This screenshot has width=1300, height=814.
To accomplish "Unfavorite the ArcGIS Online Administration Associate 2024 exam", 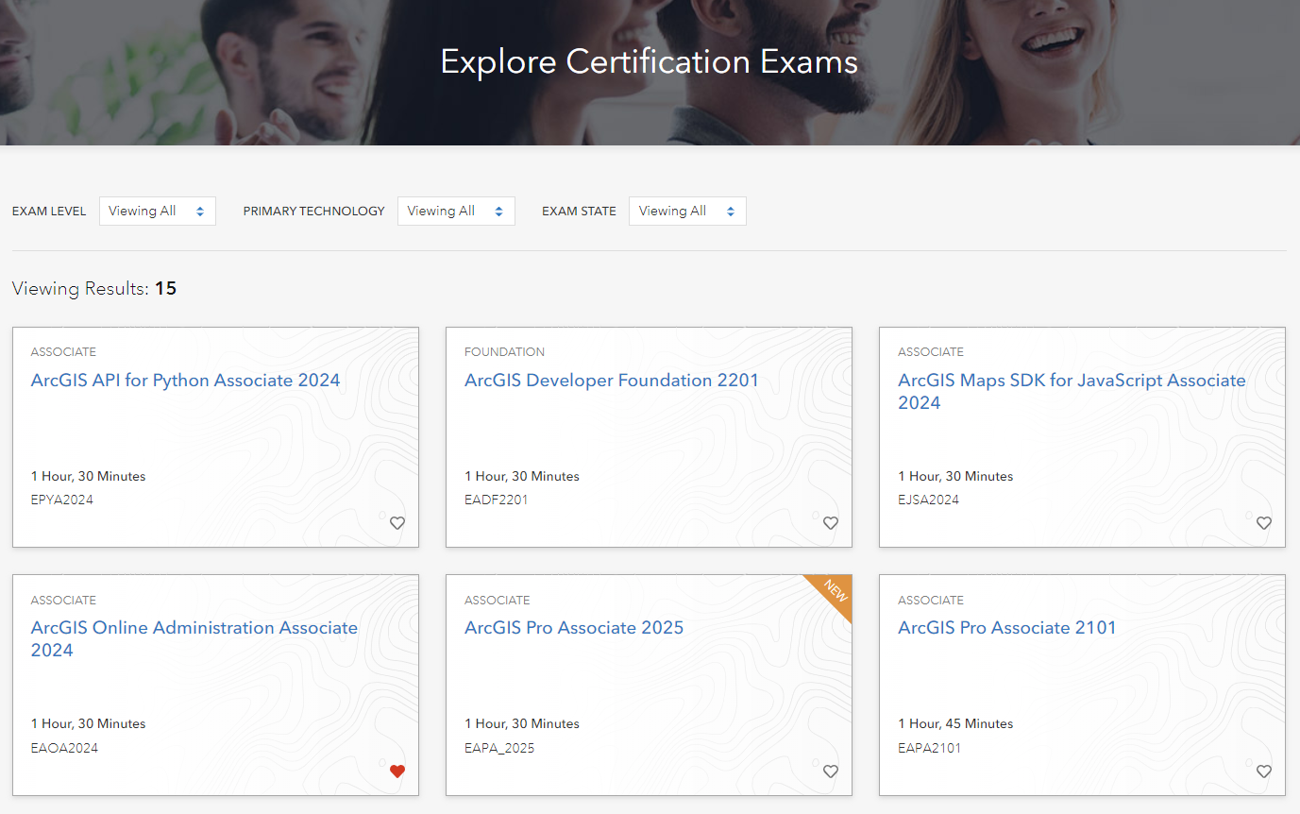I will [x=397, y=772].
